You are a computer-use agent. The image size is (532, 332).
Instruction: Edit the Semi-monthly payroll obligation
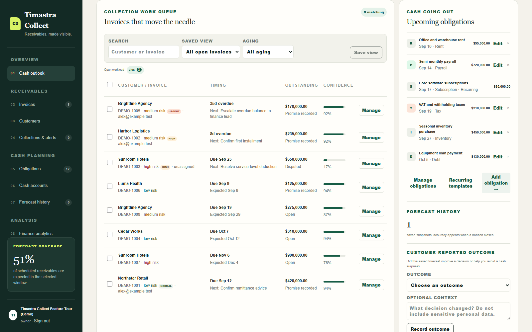point(498,65)
